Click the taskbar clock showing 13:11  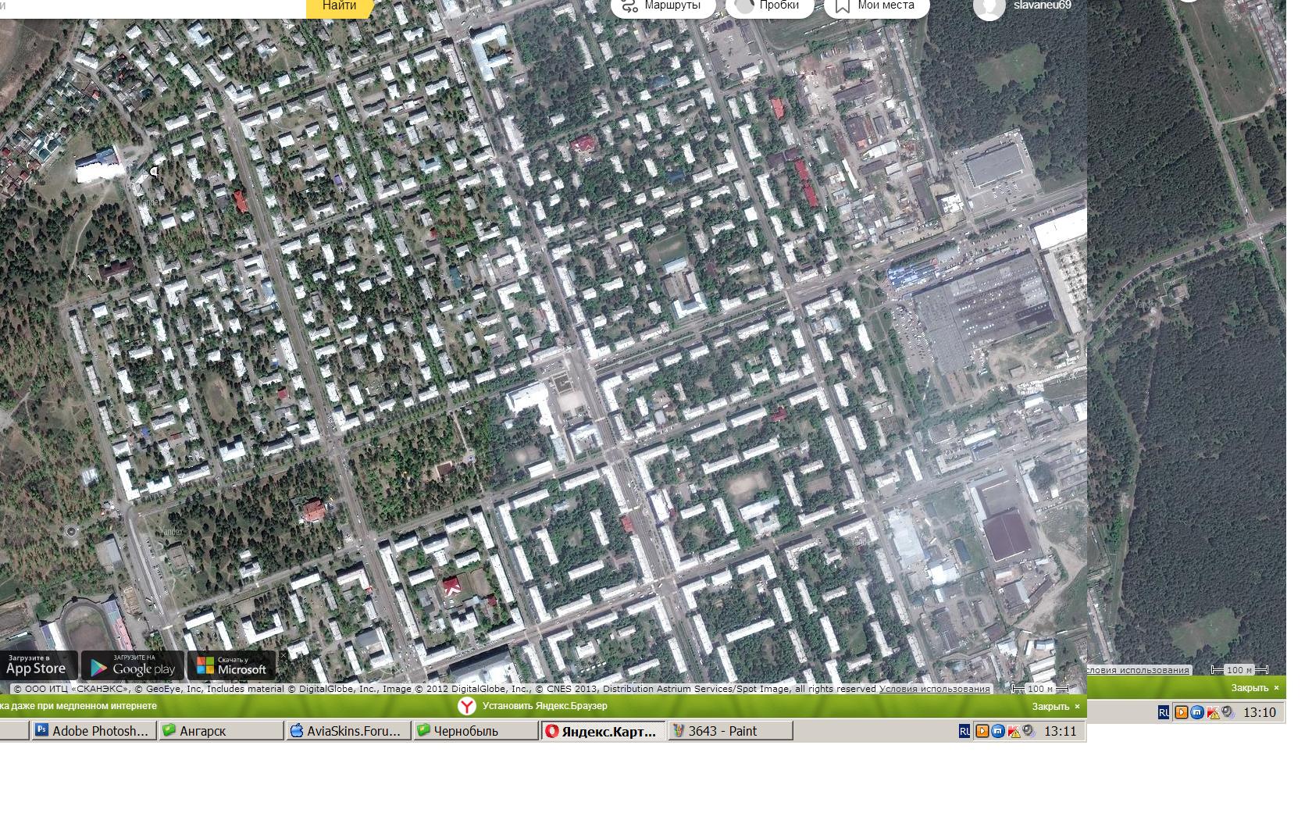tap(1061, 731)
